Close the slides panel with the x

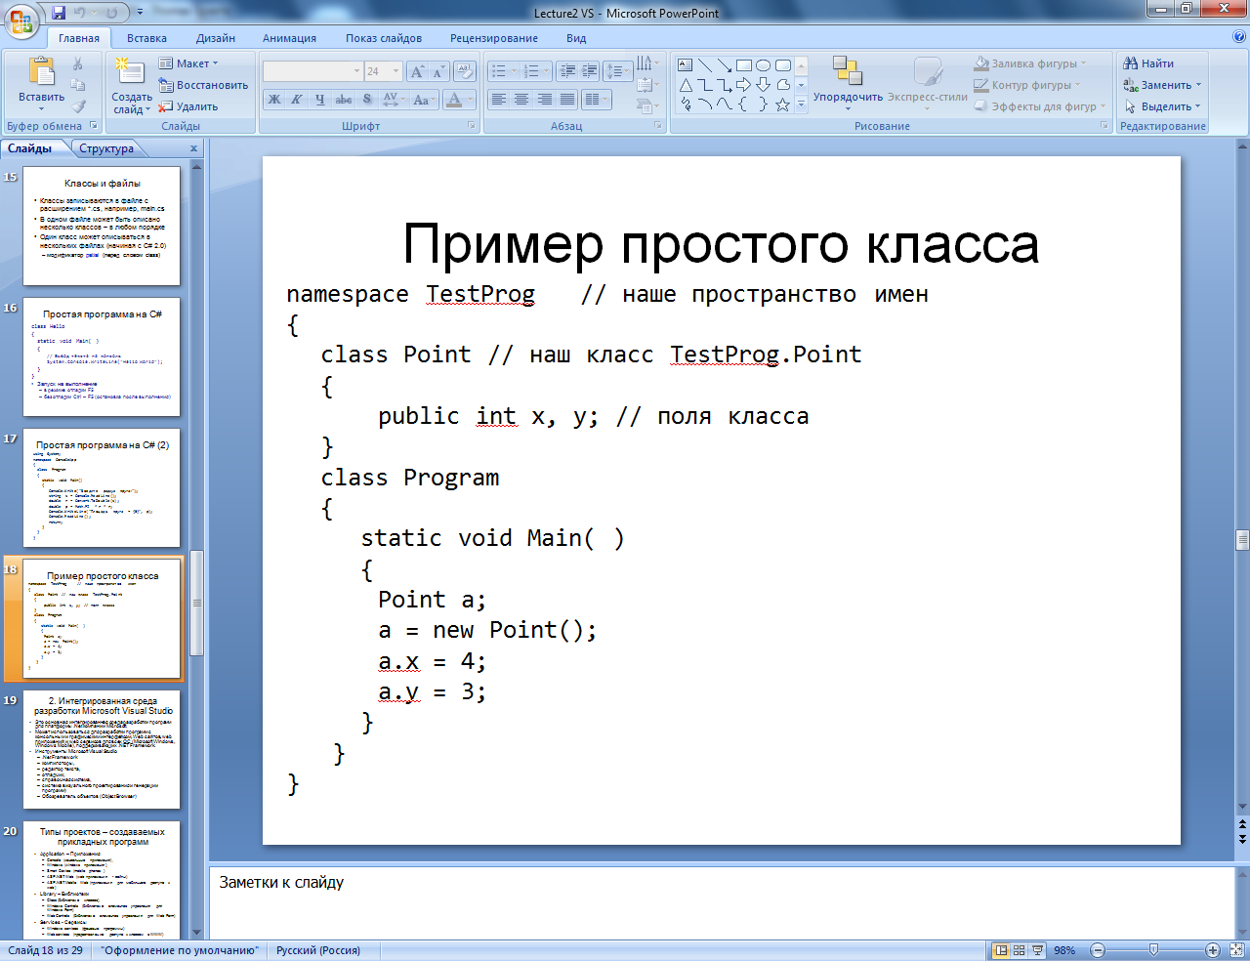(193, 148)
